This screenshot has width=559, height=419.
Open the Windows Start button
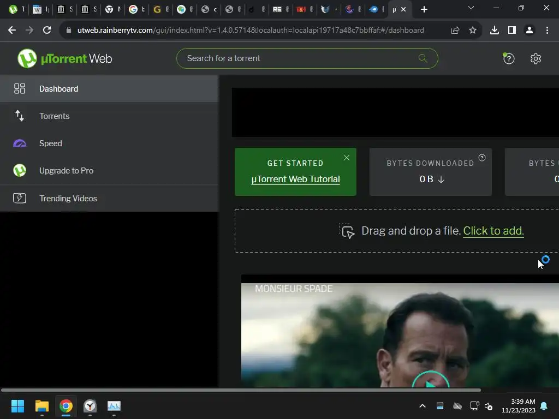pos(17,406)
